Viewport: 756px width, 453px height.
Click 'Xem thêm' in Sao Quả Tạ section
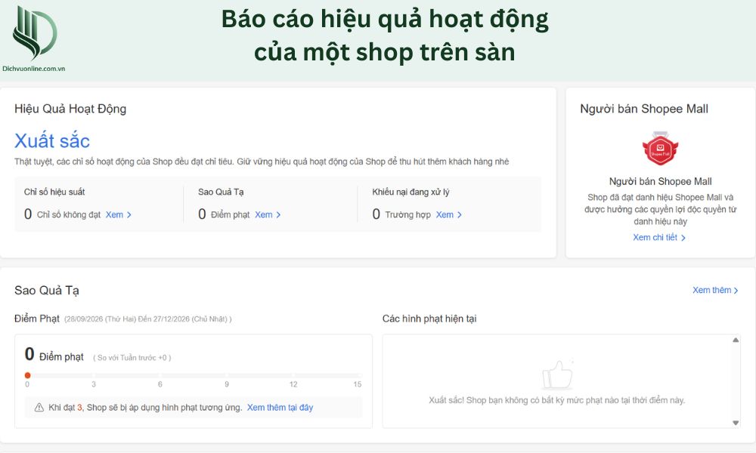[715, 290]
